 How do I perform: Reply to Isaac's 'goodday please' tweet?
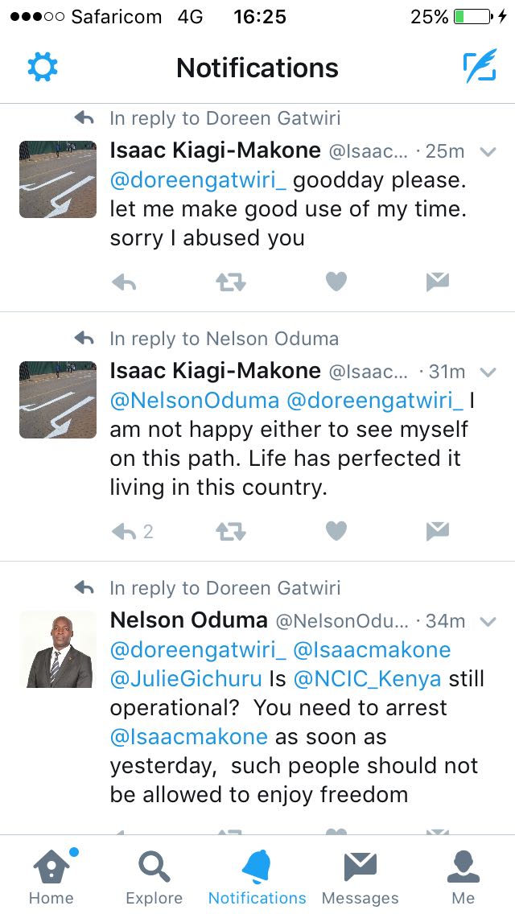124,282
